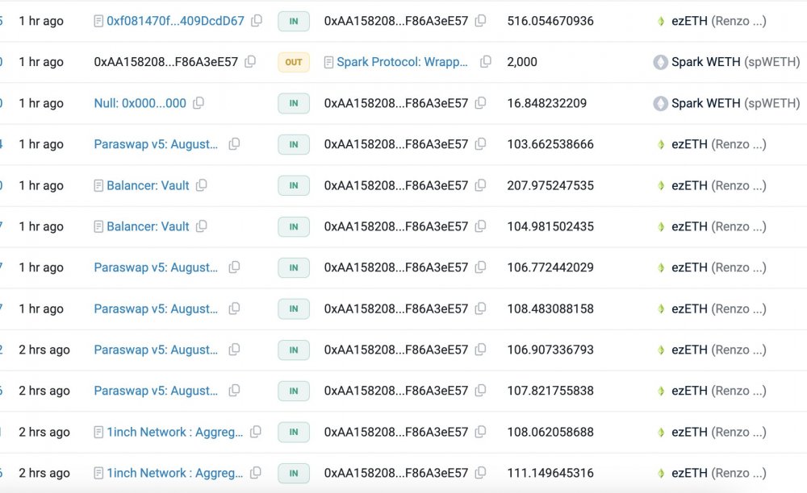This screenshot has height=493, width=807.
Task: Open Paraswap v5 link in the 106.772442029 row
Action: point(156,267)
